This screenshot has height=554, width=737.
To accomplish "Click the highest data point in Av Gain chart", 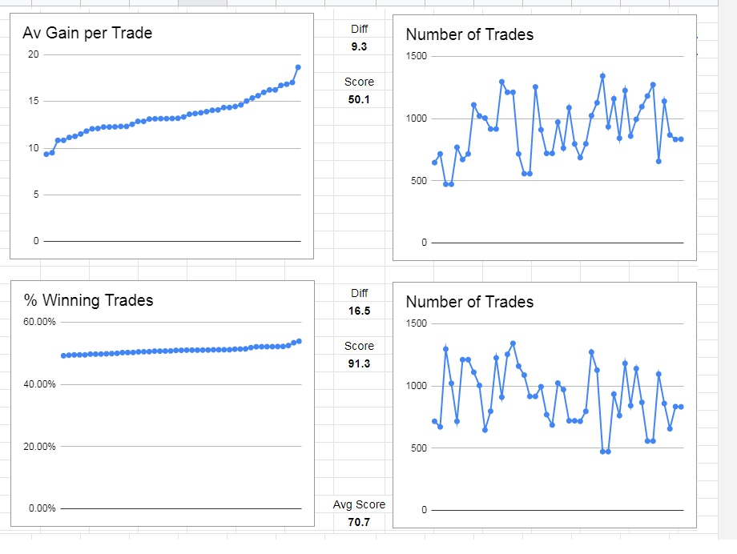I will (x=298, y=67).
